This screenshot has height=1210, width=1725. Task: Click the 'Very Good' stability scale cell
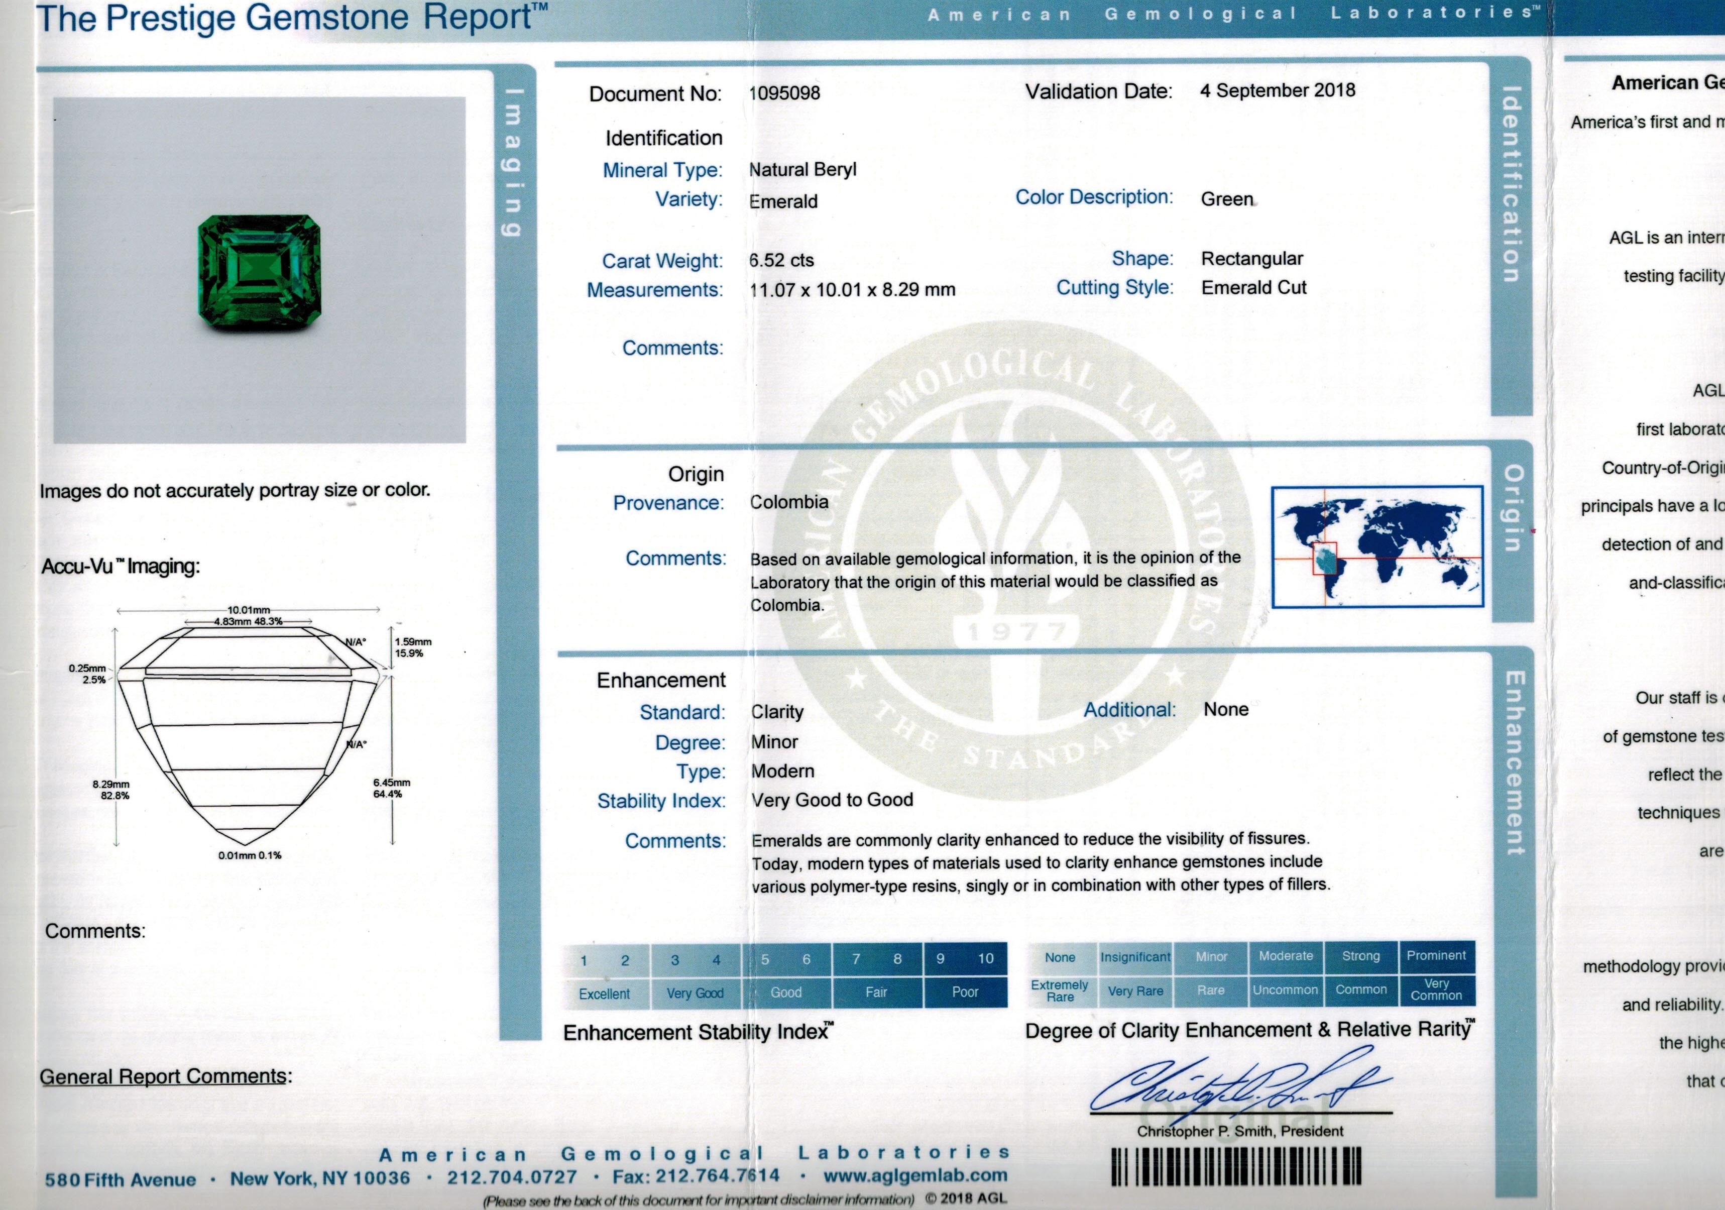(695, 993)
